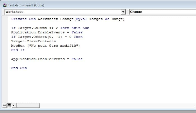Click the 'End Sub' line
The width and height of the screenshot is (196, 113).
[19, 68]
